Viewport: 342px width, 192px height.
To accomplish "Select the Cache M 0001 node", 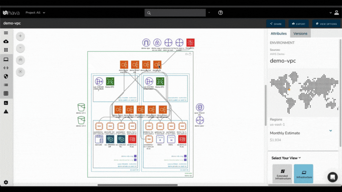I will [171, 140].
